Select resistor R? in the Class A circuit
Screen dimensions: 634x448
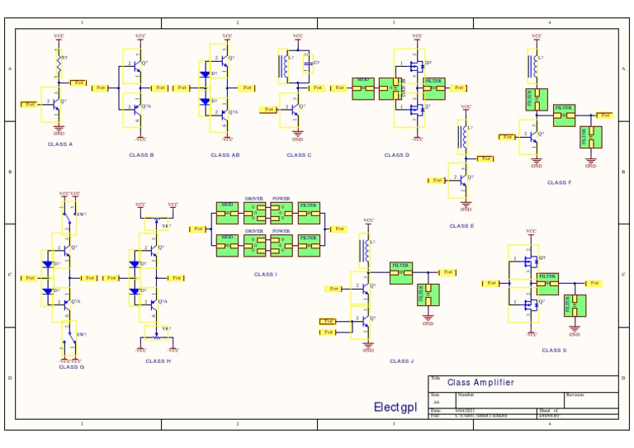(x=59, y=64)
